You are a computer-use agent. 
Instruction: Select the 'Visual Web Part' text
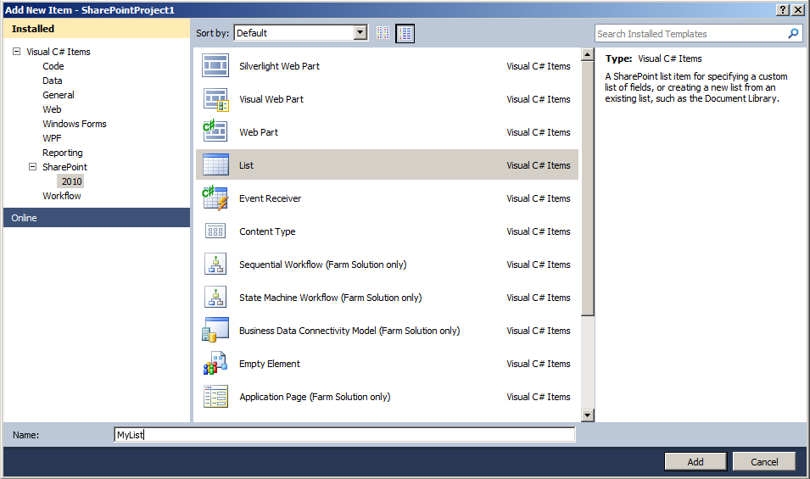pyautogui.click(x=271, y=99)
